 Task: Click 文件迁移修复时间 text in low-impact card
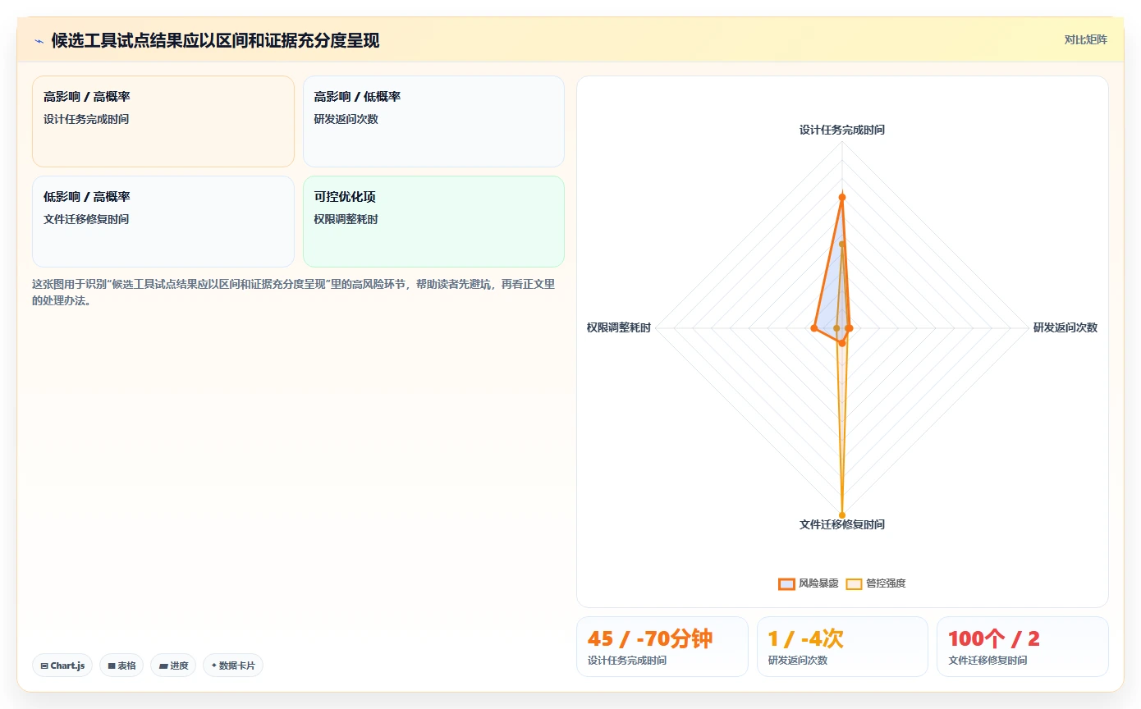86,219
